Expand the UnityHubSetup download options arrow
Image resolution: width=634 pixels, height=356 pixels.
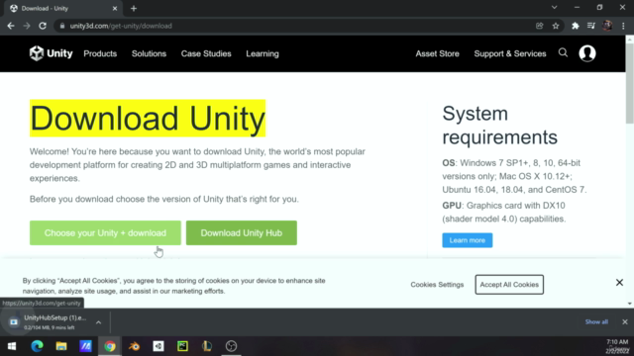click(98, 322)
